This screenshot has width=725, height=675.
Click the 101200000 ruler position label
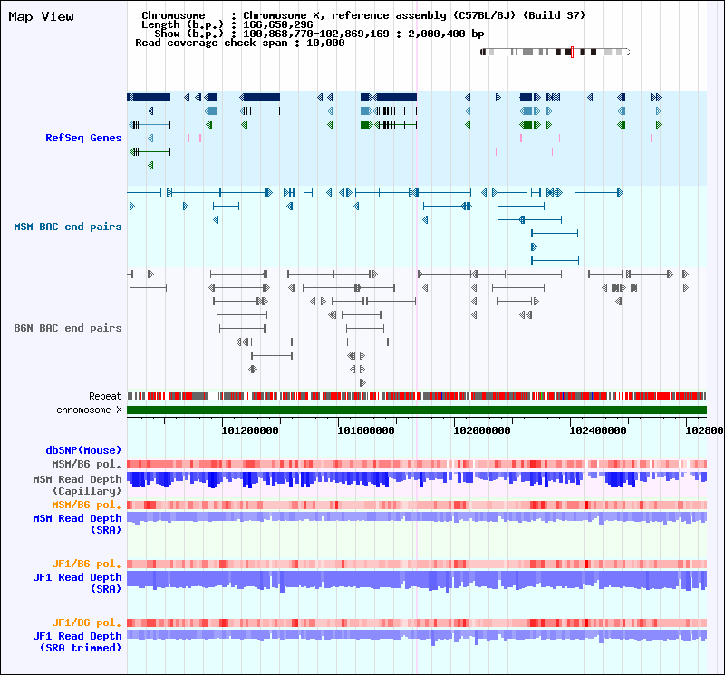click(250, 430)
